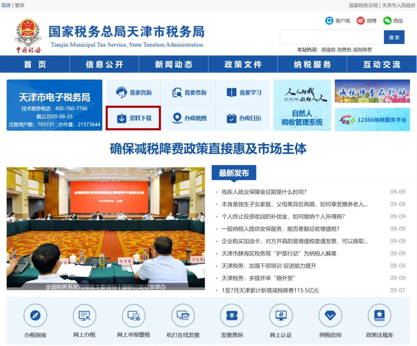Open the 网上申报缴税 icon
This screenshot has height=346, width=417.
[x=134, y=315]
